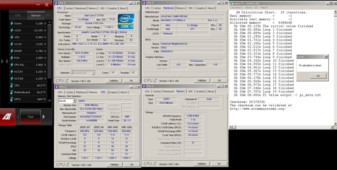Click the Intel Core i7 logo
The height and width of the screenshot is (170, 337).
[x=126, y=21]
